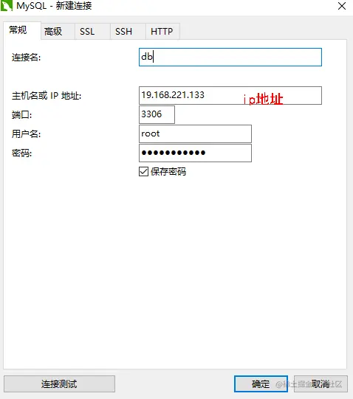Focus the 连接名 field containing db
353x399 pixels.
(230, 57)
